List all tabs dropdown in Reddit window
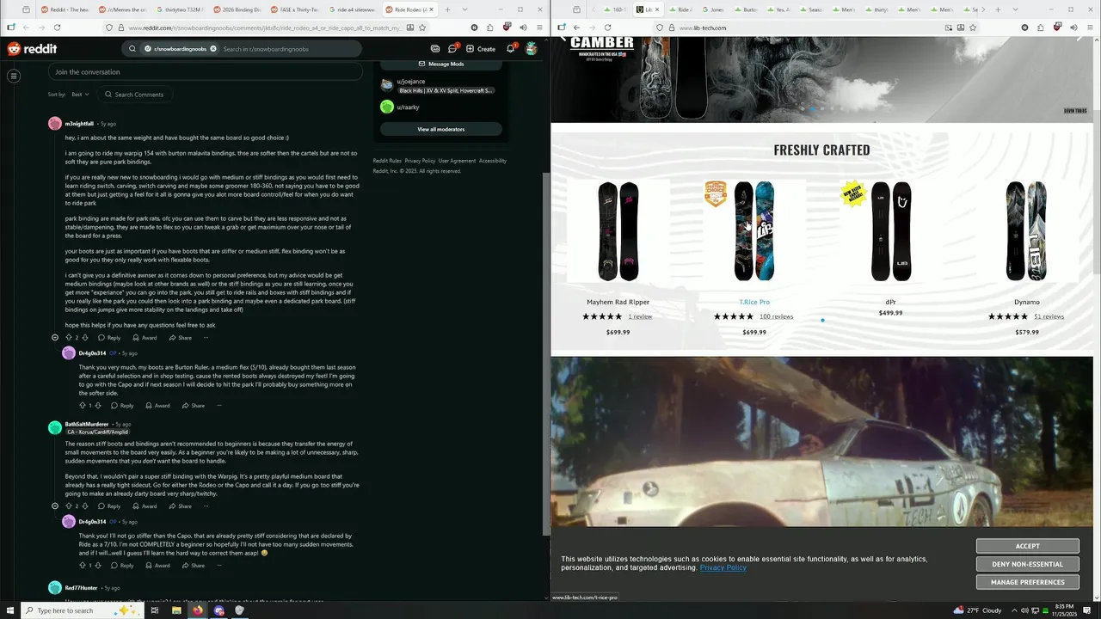 pyautogui.click(x=464, y=9)
